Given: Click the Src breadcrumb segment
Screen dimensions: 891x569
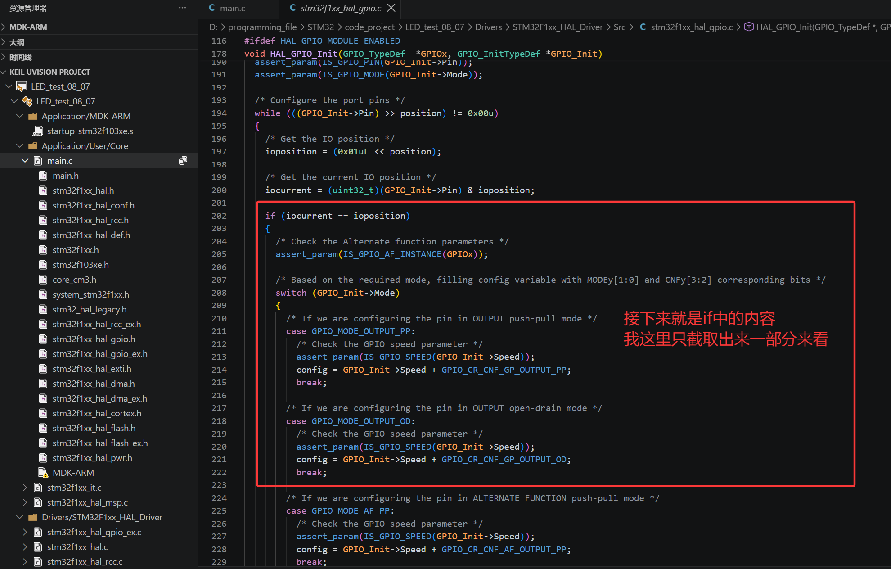Looking at the screenshot, I should [620, 27].
